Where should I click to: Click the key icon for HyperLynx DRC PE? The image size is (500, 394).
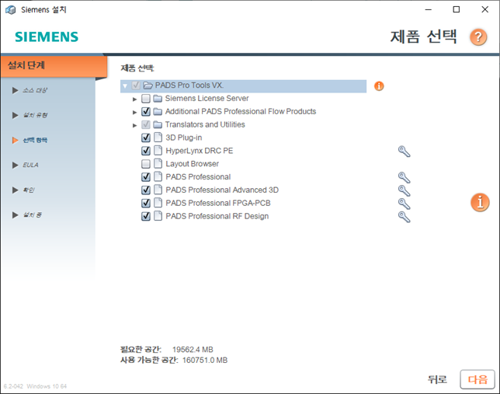coord(404,152)
